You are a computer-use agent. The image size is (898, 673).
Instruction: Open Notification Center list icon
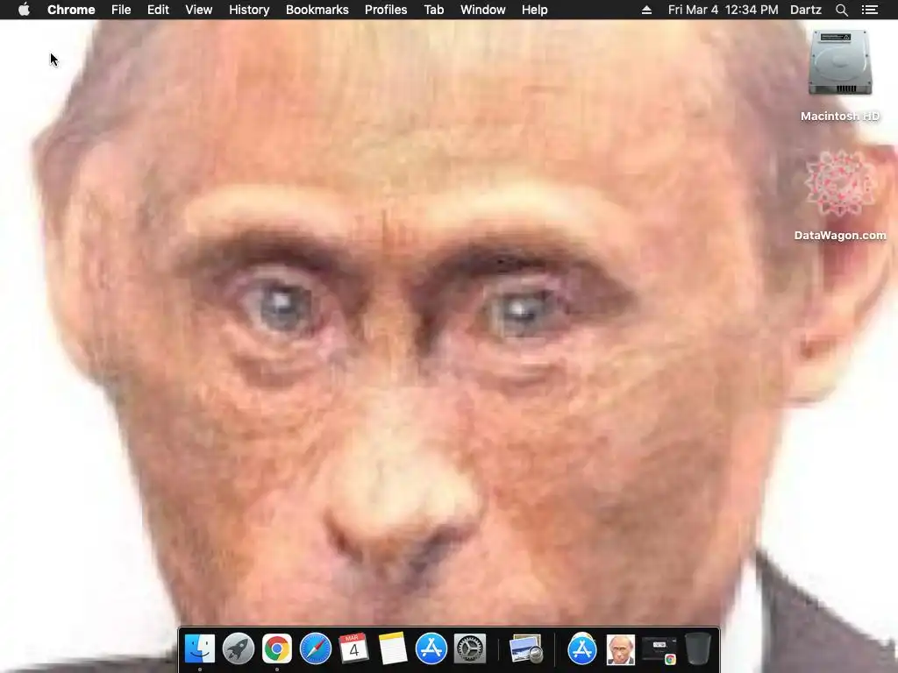pyautogui.click(x=870, y=10)
